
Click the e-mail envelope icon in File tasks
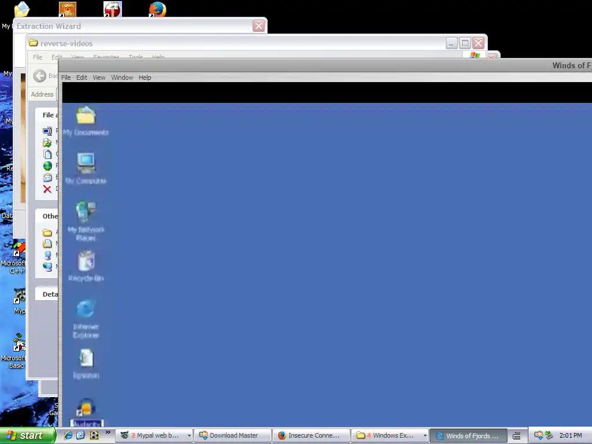47,177
